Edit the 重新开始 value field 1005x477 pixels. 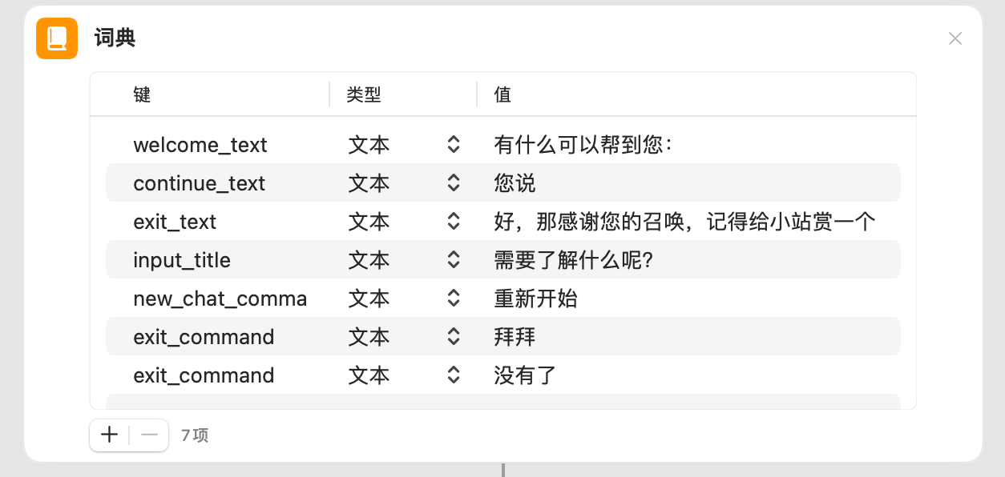pyautogui.click(x=536, y=299)
